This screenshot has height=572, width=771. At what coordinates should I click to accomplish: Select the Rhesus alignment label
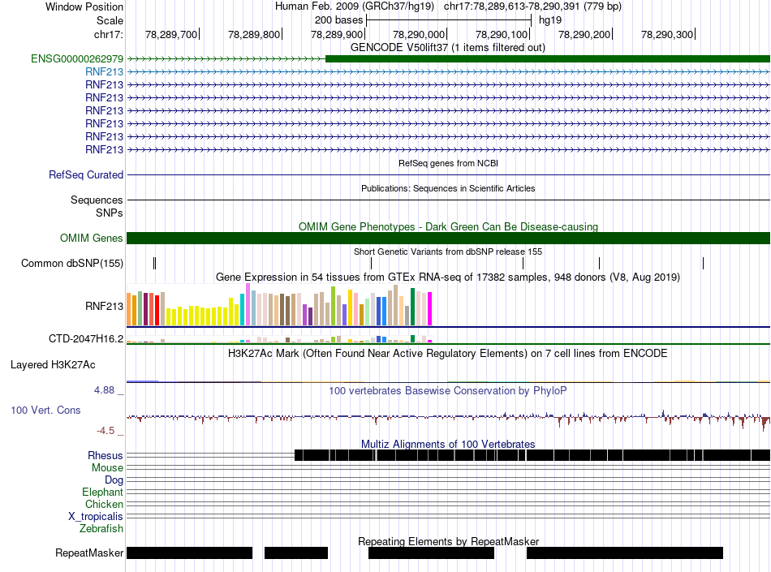pyautogui.click(x=106, y=455)
